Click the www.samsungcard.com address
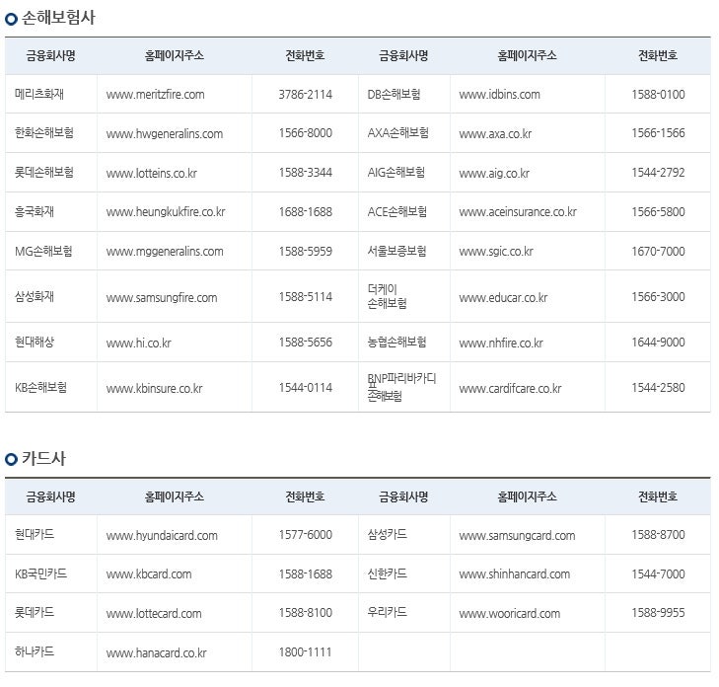This screenshot has height=687, width=719. click(x=517, y=536)
